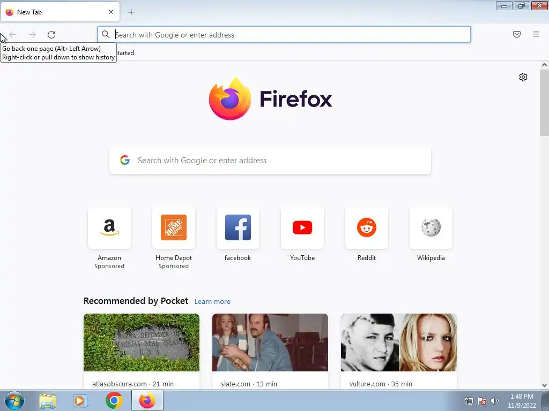Focus the address bar search field
Image resolution: width=549 pixels, height=411 pixels.
point(284,35)
